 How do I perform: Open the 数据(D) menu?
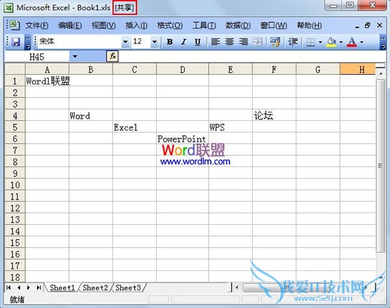(x=238, y=25)
